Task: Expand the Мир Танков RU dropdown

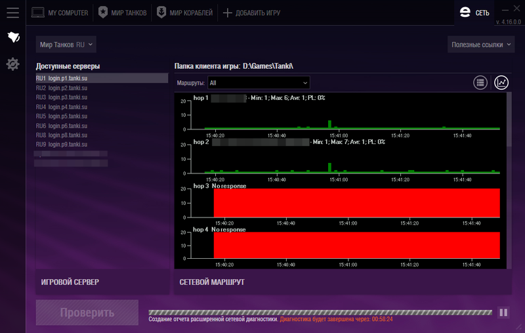Action: 66,45
